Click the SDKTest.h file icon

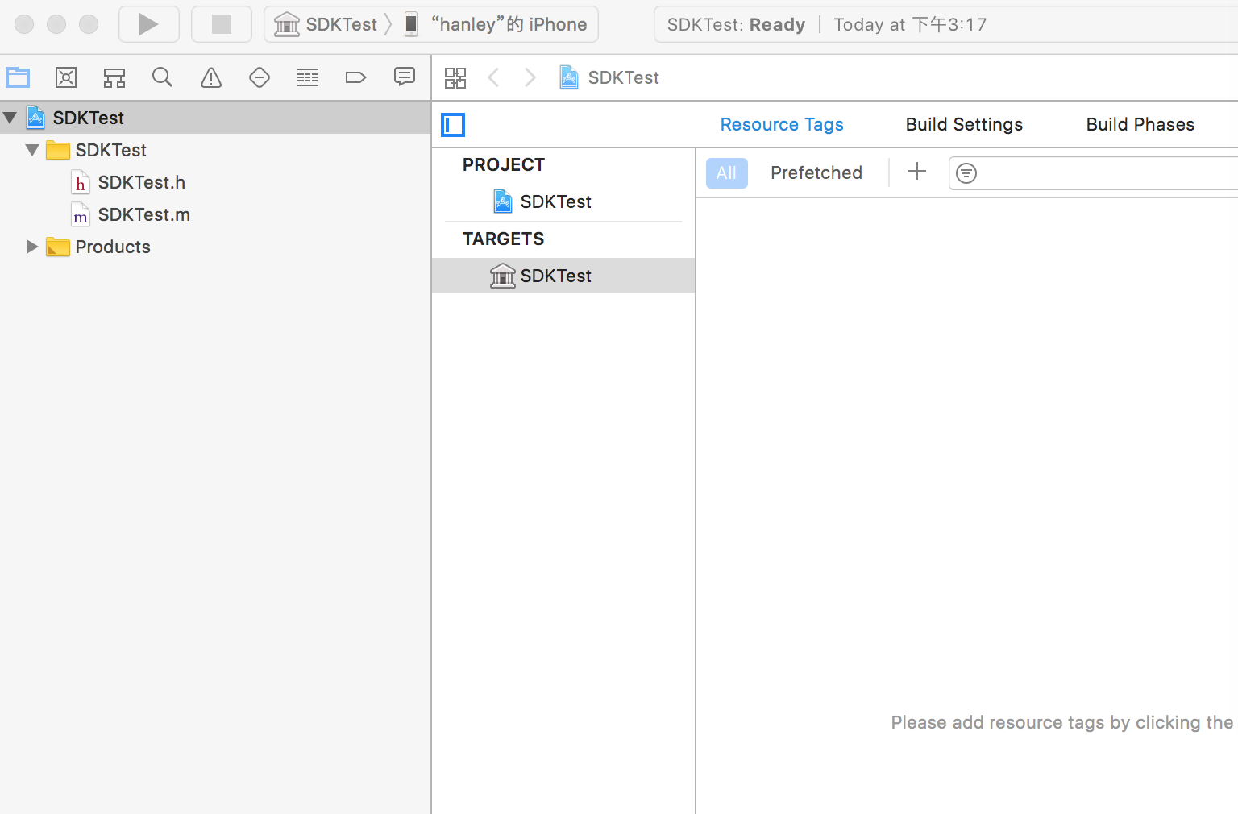coord(80,182)
